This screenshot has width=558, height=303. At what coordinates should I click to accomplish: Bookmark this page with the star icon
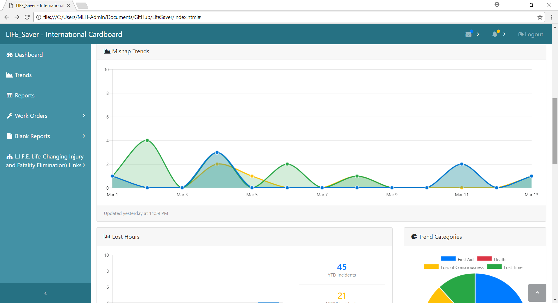click(x=540, y=17)
